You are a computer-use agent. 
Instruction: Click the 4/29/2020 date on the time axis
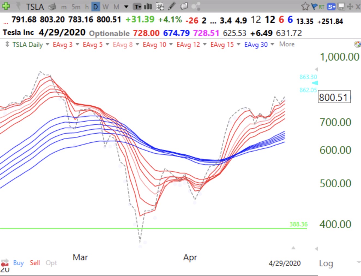tap(285, 263)
